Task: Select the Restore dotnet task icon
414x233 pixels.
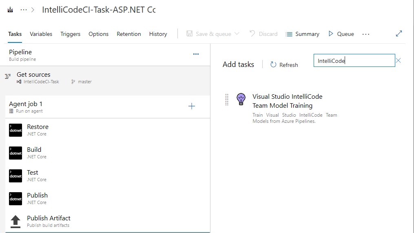Action: click(x=15, y=130)
